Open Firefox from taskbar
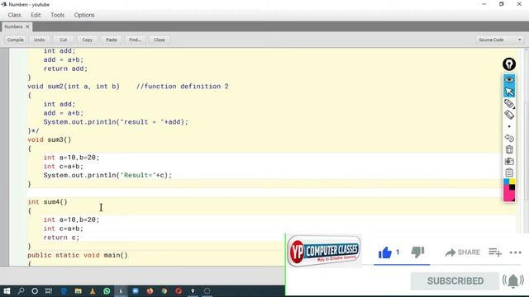Viewport: 529px width, 297px height. [150, 291]
